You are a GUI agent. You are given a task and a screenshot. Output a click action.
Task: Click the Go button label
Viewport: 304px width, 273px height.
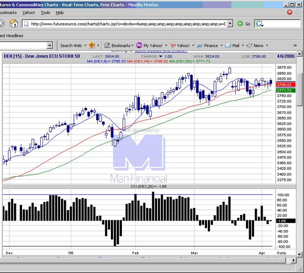(x=248, y=24)
